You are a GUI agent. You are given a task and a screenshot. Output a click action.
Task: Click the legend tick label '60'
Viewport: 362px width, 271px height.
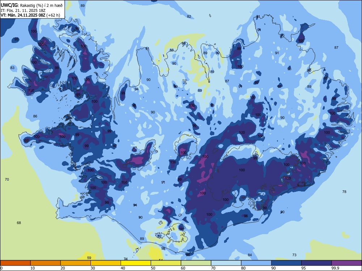(183, 268)
